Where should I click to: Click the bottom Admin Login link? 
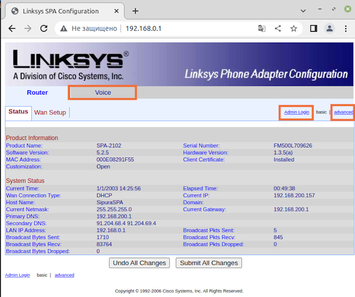[17, 275]
